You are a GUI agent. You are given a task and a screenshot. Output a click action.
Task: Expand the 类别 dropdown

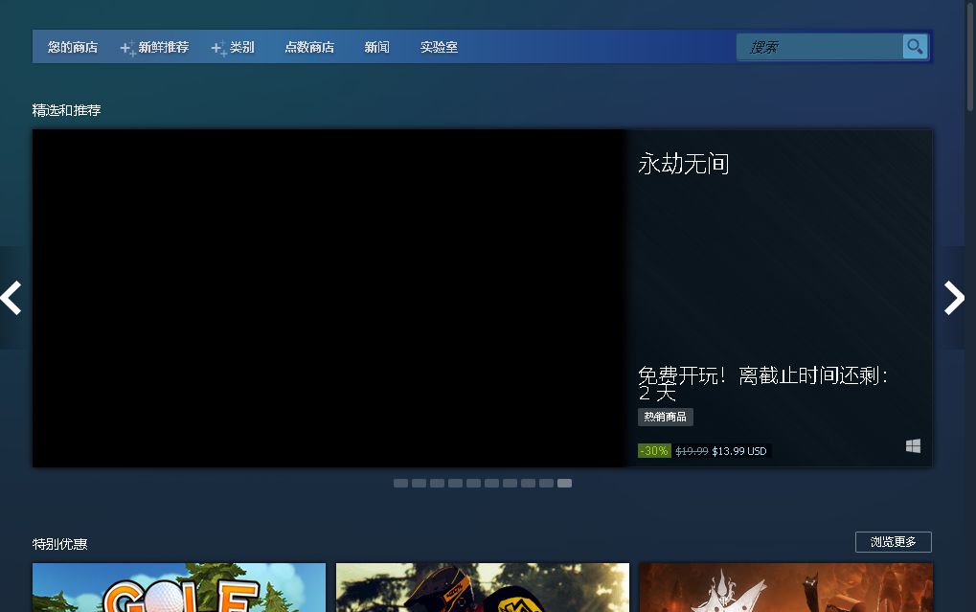(234, 47)
